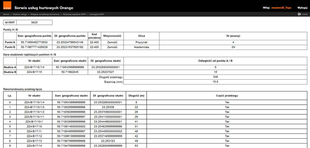Click the Akademicka street cell
The width and height of the screenshot is (310, 148).
coord(141,47)
